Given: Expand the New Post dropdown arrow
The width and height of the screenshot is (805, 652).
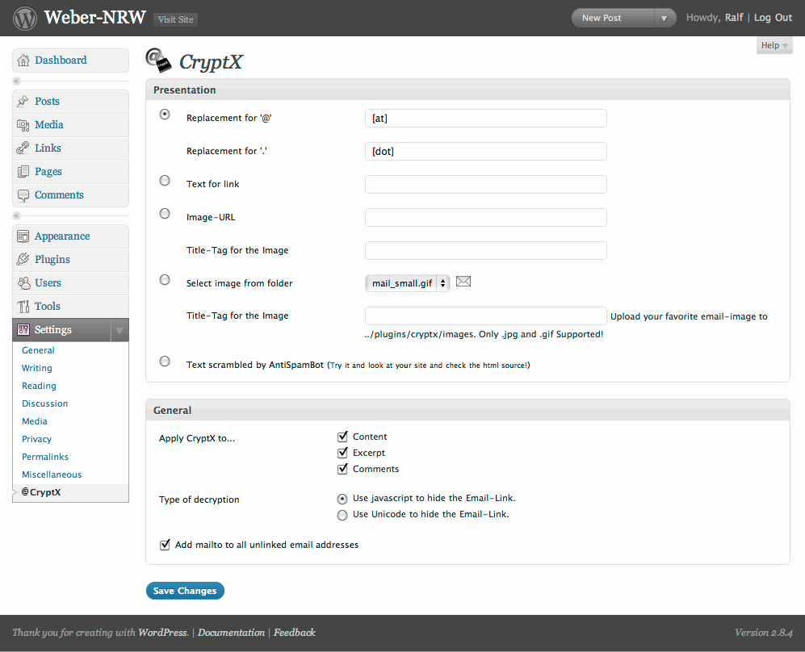Looking at the screenshot, I should pos(665,18).
